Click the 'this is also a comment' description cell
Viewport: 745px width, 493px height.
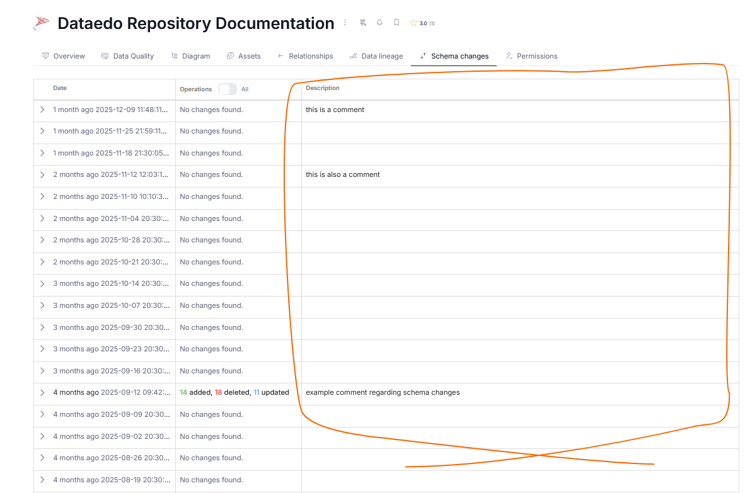pyautogui.click(x=343, y=174)
